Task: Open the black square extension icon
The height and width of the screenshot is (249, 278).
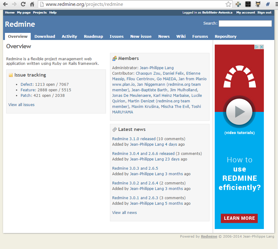Action: [248, 4]
